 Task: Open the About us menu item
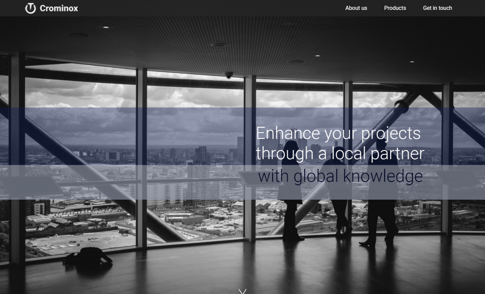click(356, 8)
